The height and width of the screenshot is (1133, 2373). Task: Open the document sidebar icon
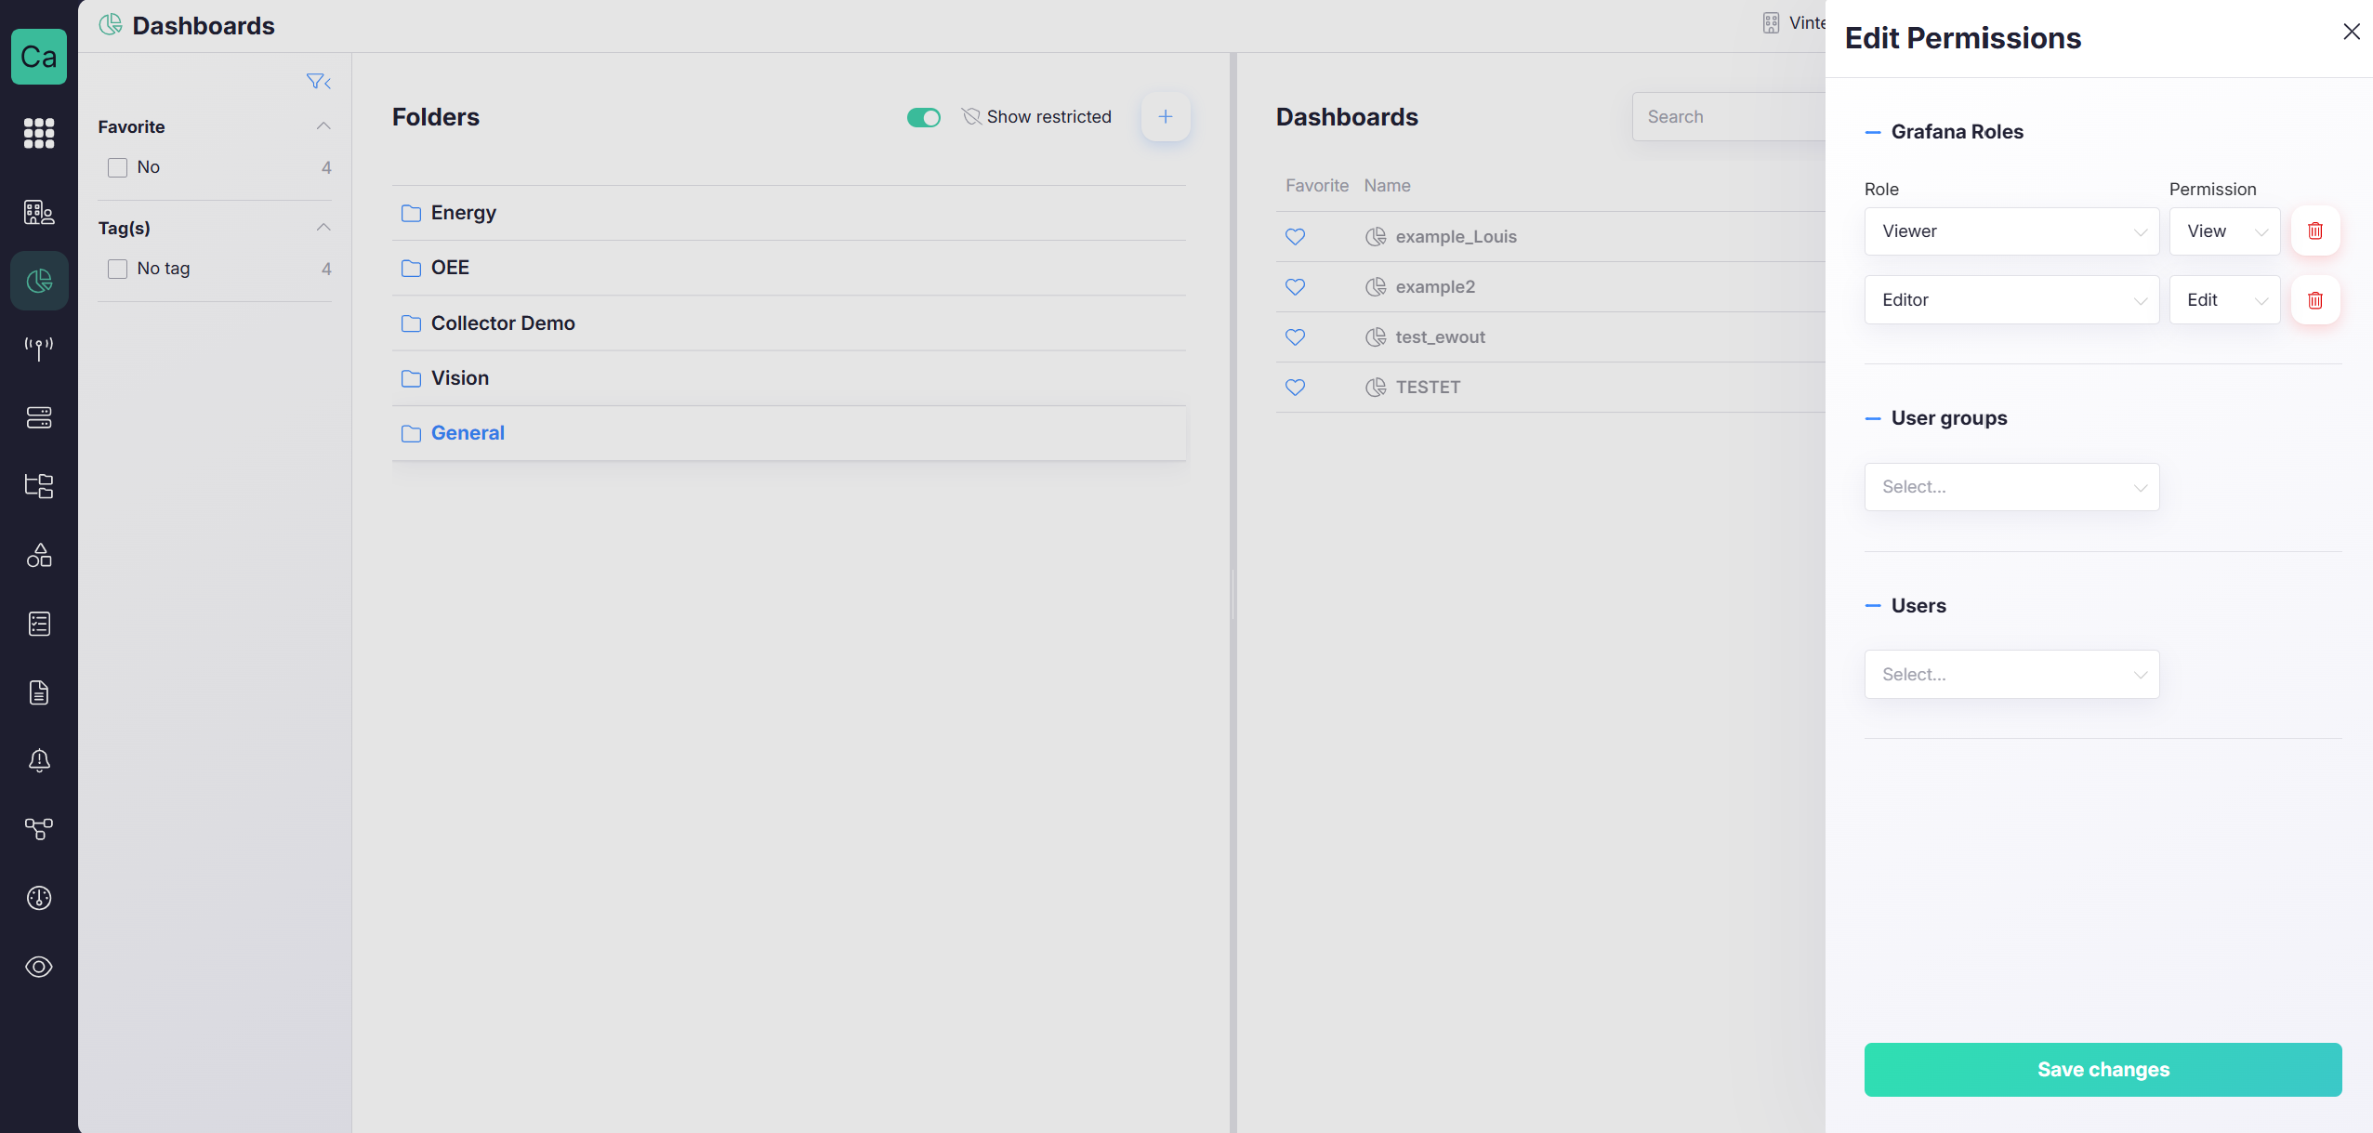click(x=39, y=692)
